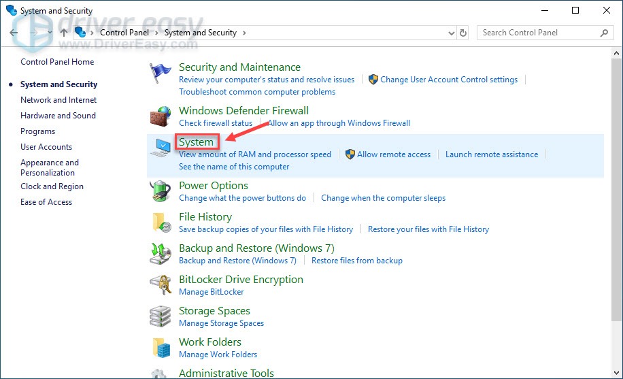Open the Power Options heading
Image resolution: width=623 pixels, height=379 pixels.
[214, 186]
